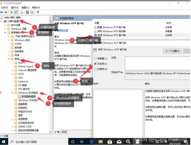
Task: Toggle the show/hide console tree toolbar icon
Action: coord(16,12)
